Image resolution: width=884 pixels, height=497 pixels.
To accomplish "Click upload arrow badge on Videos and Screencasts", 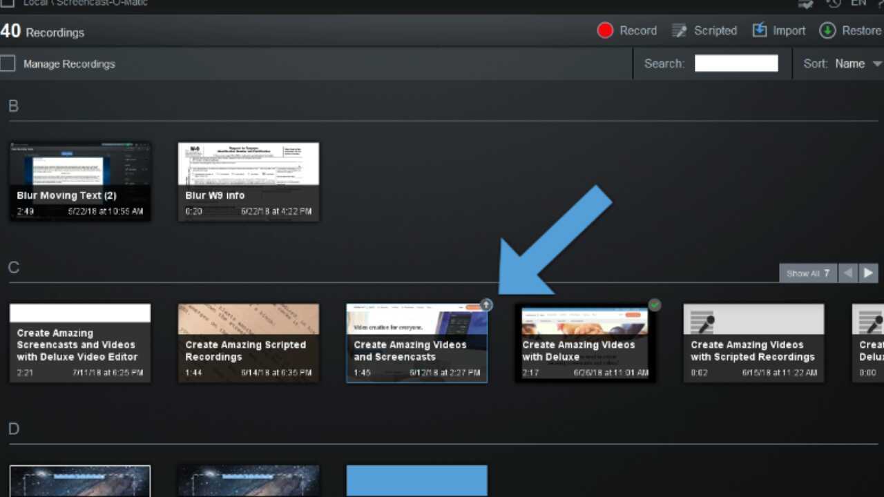I will click(486, 304).
